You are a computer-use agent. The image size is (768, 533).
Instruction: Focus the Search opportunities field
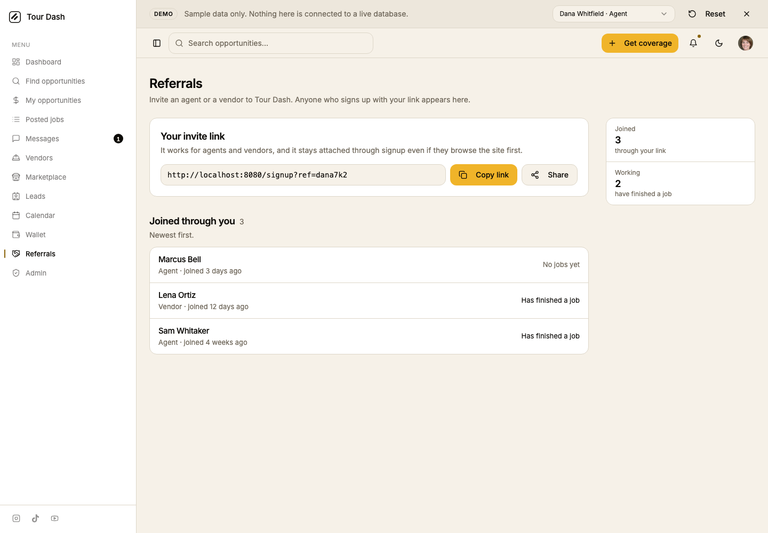click(x=271, y=43)
